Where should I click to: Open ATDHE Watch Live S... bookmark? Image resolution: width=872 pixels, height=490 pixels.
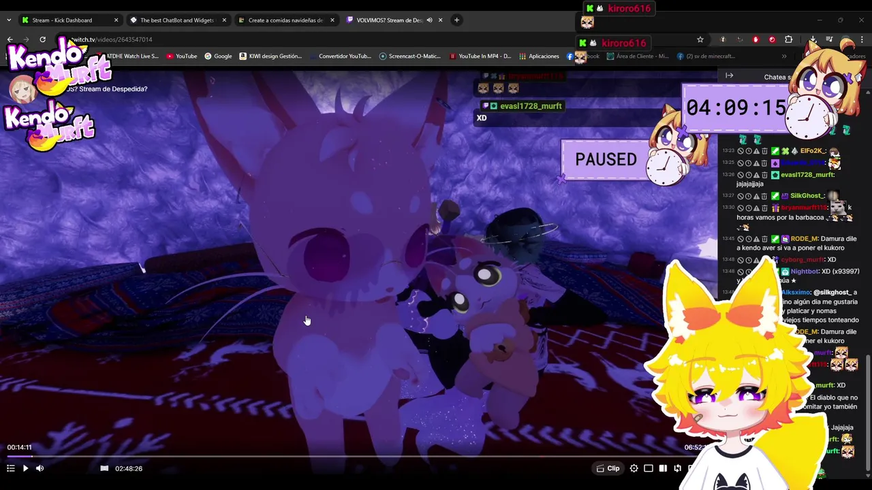click(x=131, y=56)
